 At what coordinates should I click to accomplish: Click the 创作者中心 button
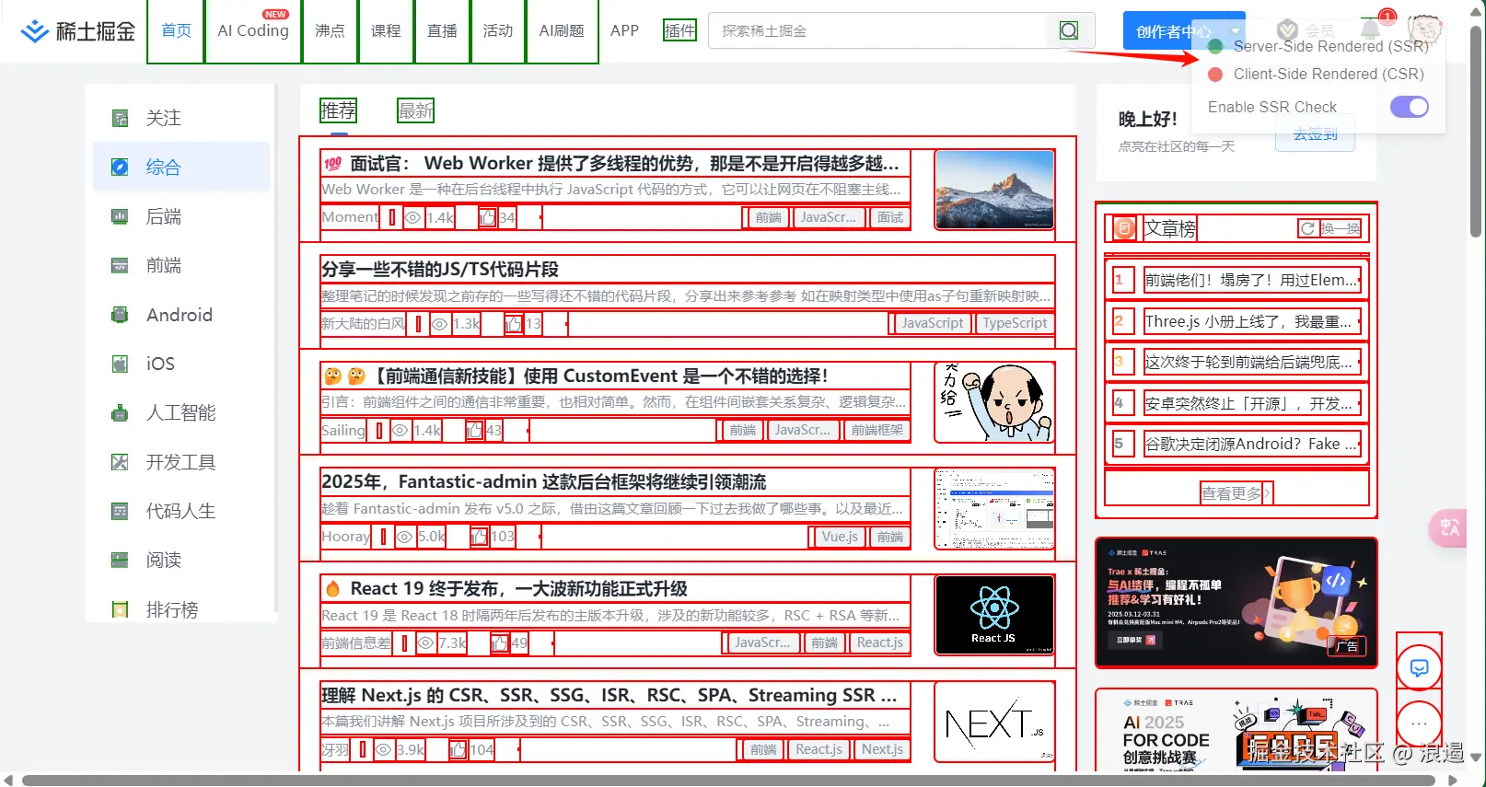tap(1173, 31)
